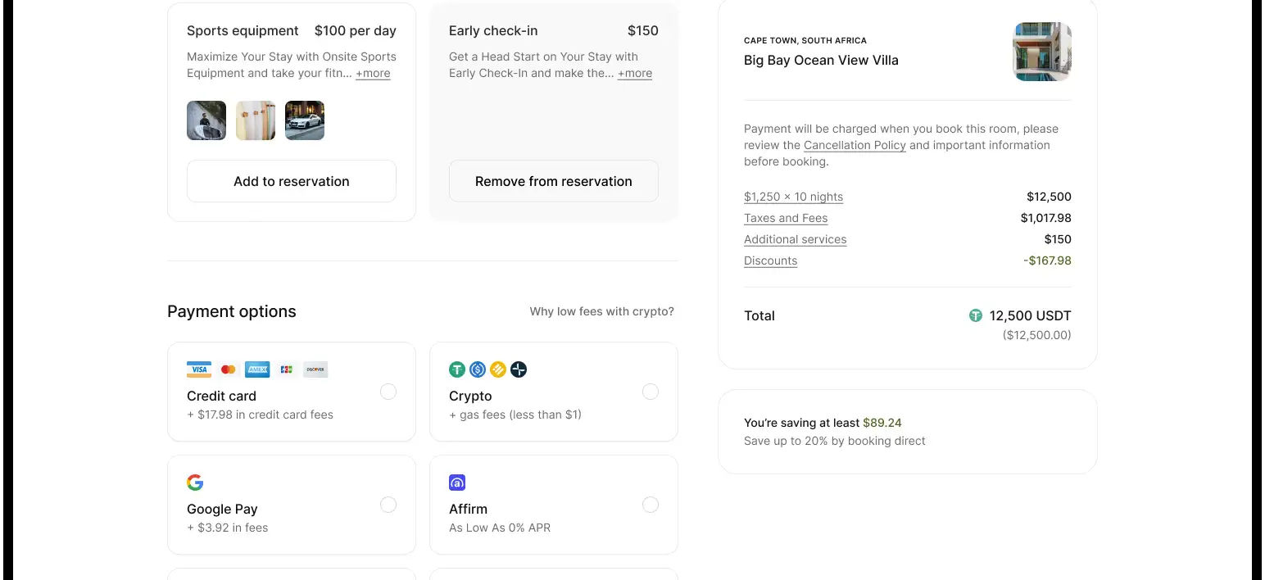
Task: Click the Visa card icon
Action: (x=199, y=369)
